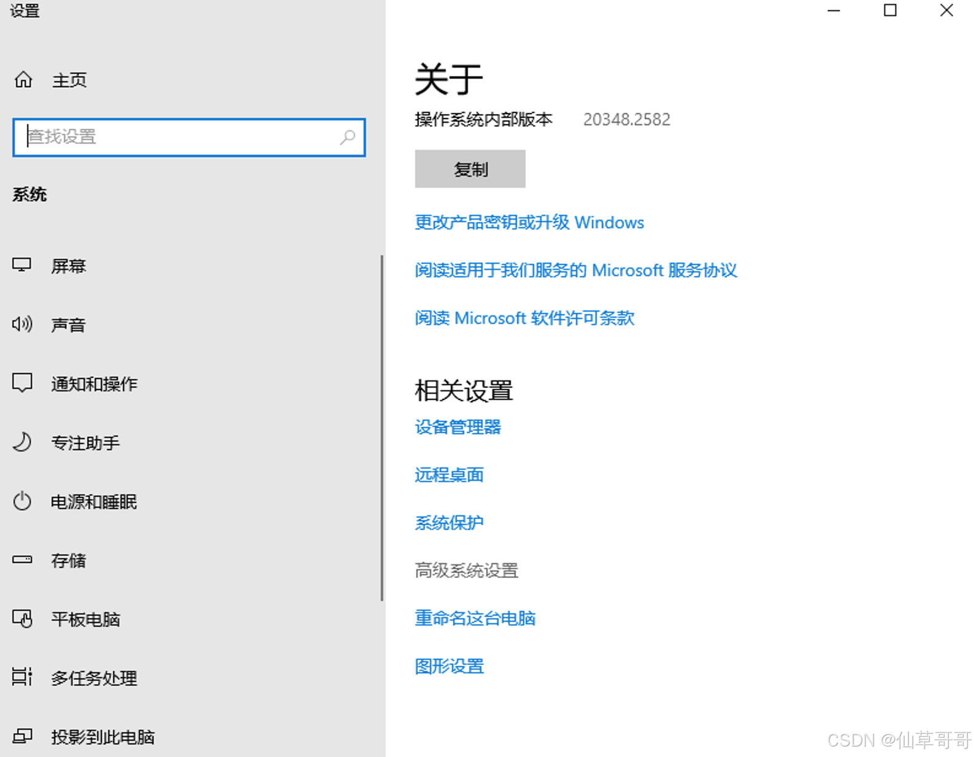The width and height of the screenshot is (974, 757).
Task: Click the drive icon for 存储
Action: pos(22,559)
